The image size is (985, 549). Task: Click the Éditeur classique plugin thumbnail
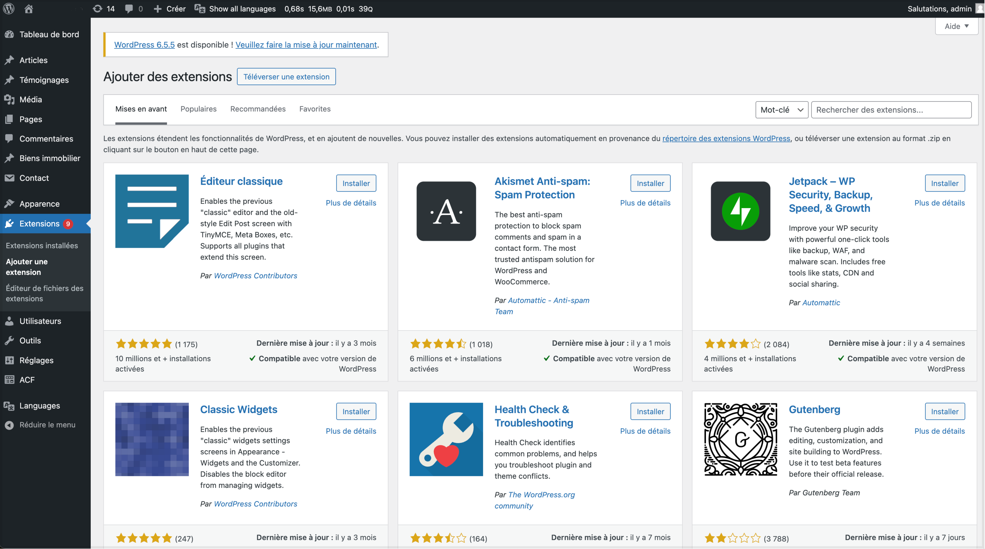[152, 211]
